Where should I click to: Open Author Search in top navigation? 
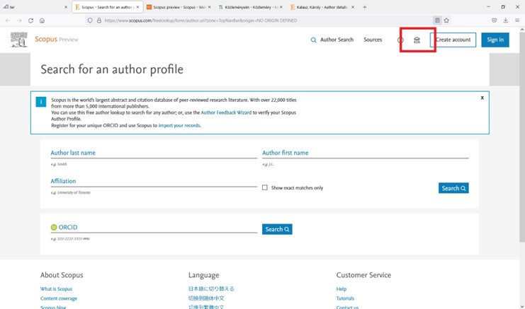[x=337, y=40]
